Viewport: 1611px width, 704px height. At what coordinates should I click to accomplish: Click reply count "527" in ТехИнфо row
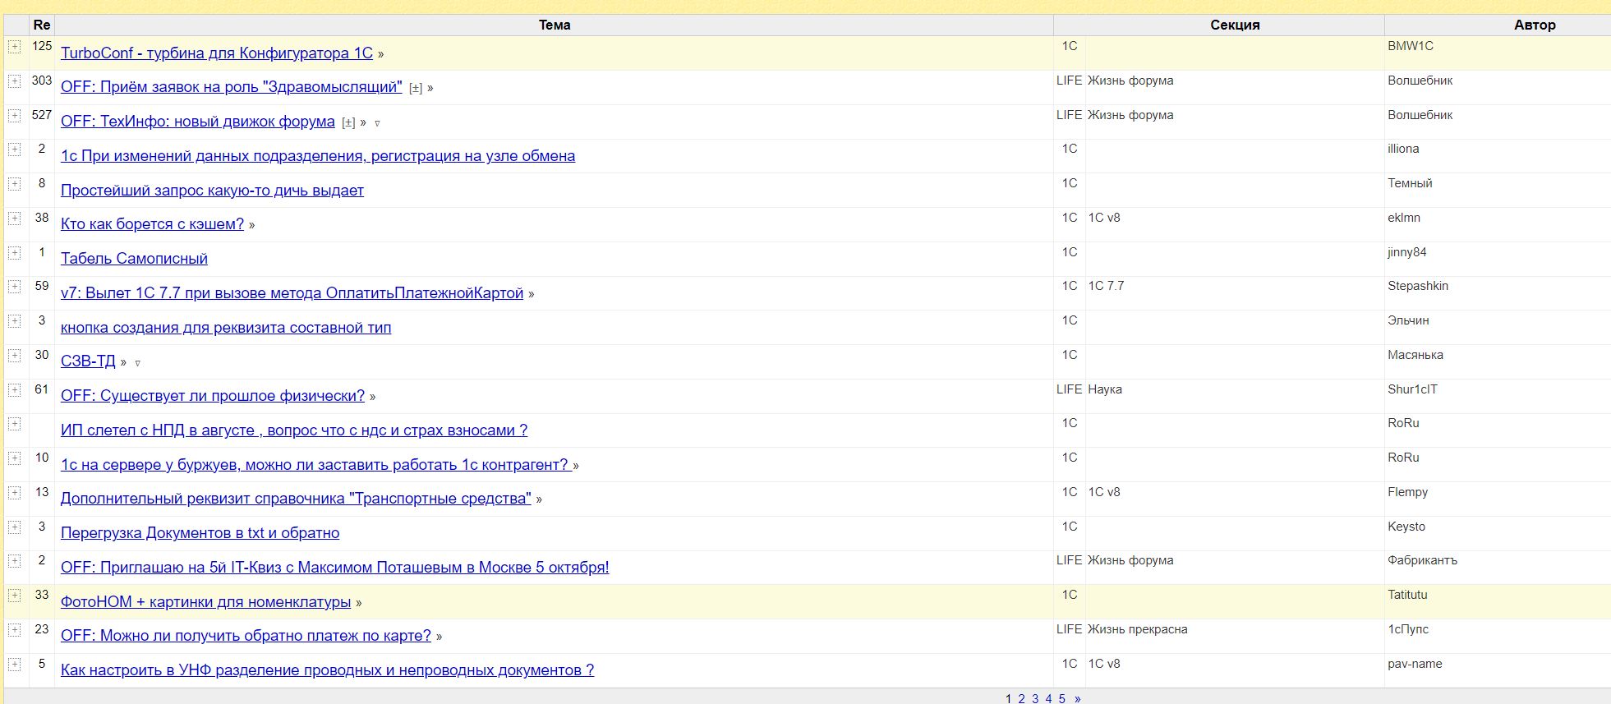(42, 115)
